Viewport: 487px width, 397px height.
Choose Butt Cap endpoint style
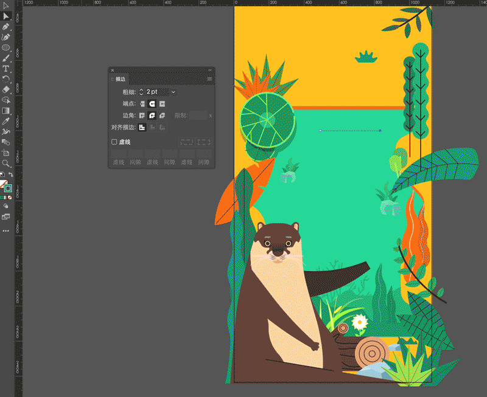(142, 104)
